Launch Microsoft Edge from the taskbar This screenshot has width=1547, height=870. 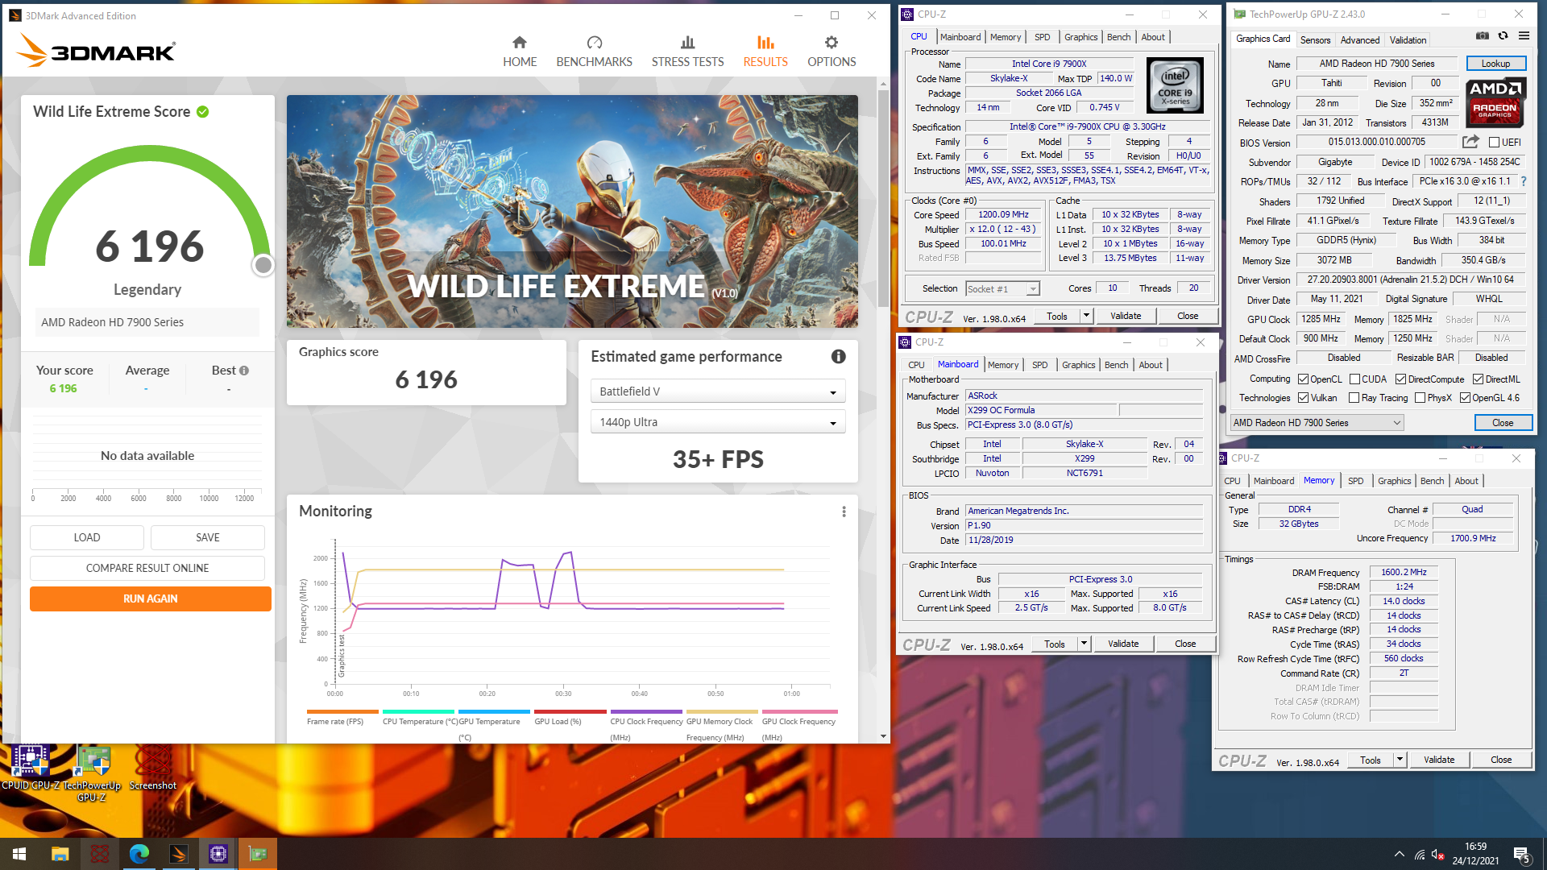pos(139,854)
